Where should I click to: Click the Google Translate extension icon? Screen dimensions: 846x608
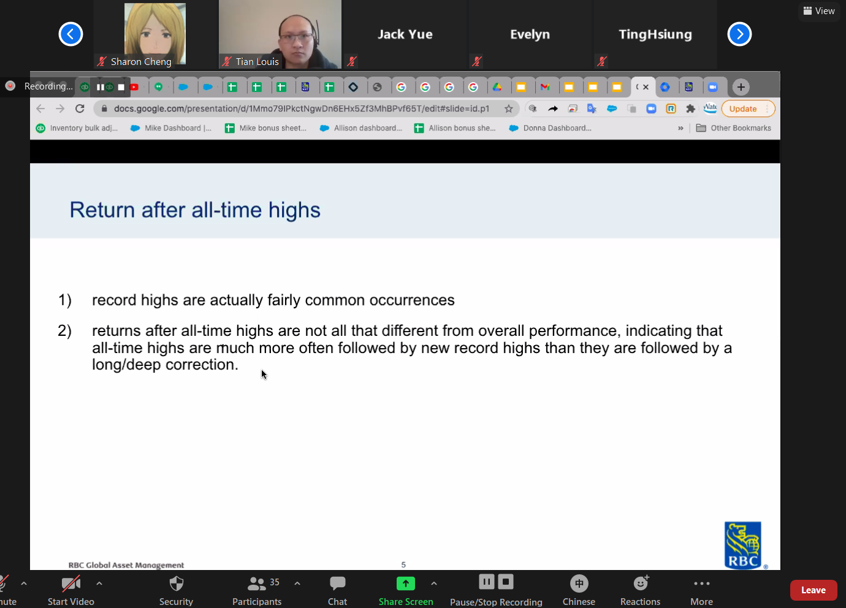(592, 108)
